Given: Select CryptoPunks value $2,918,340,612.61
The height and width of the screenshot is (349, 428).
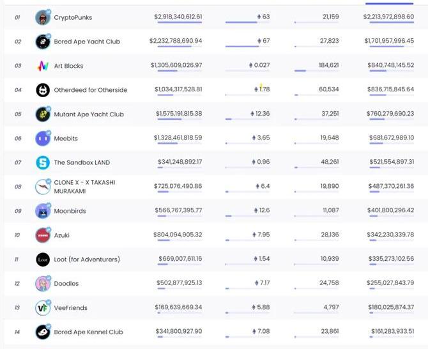Looking at the screenshot, I should [178, 17].
